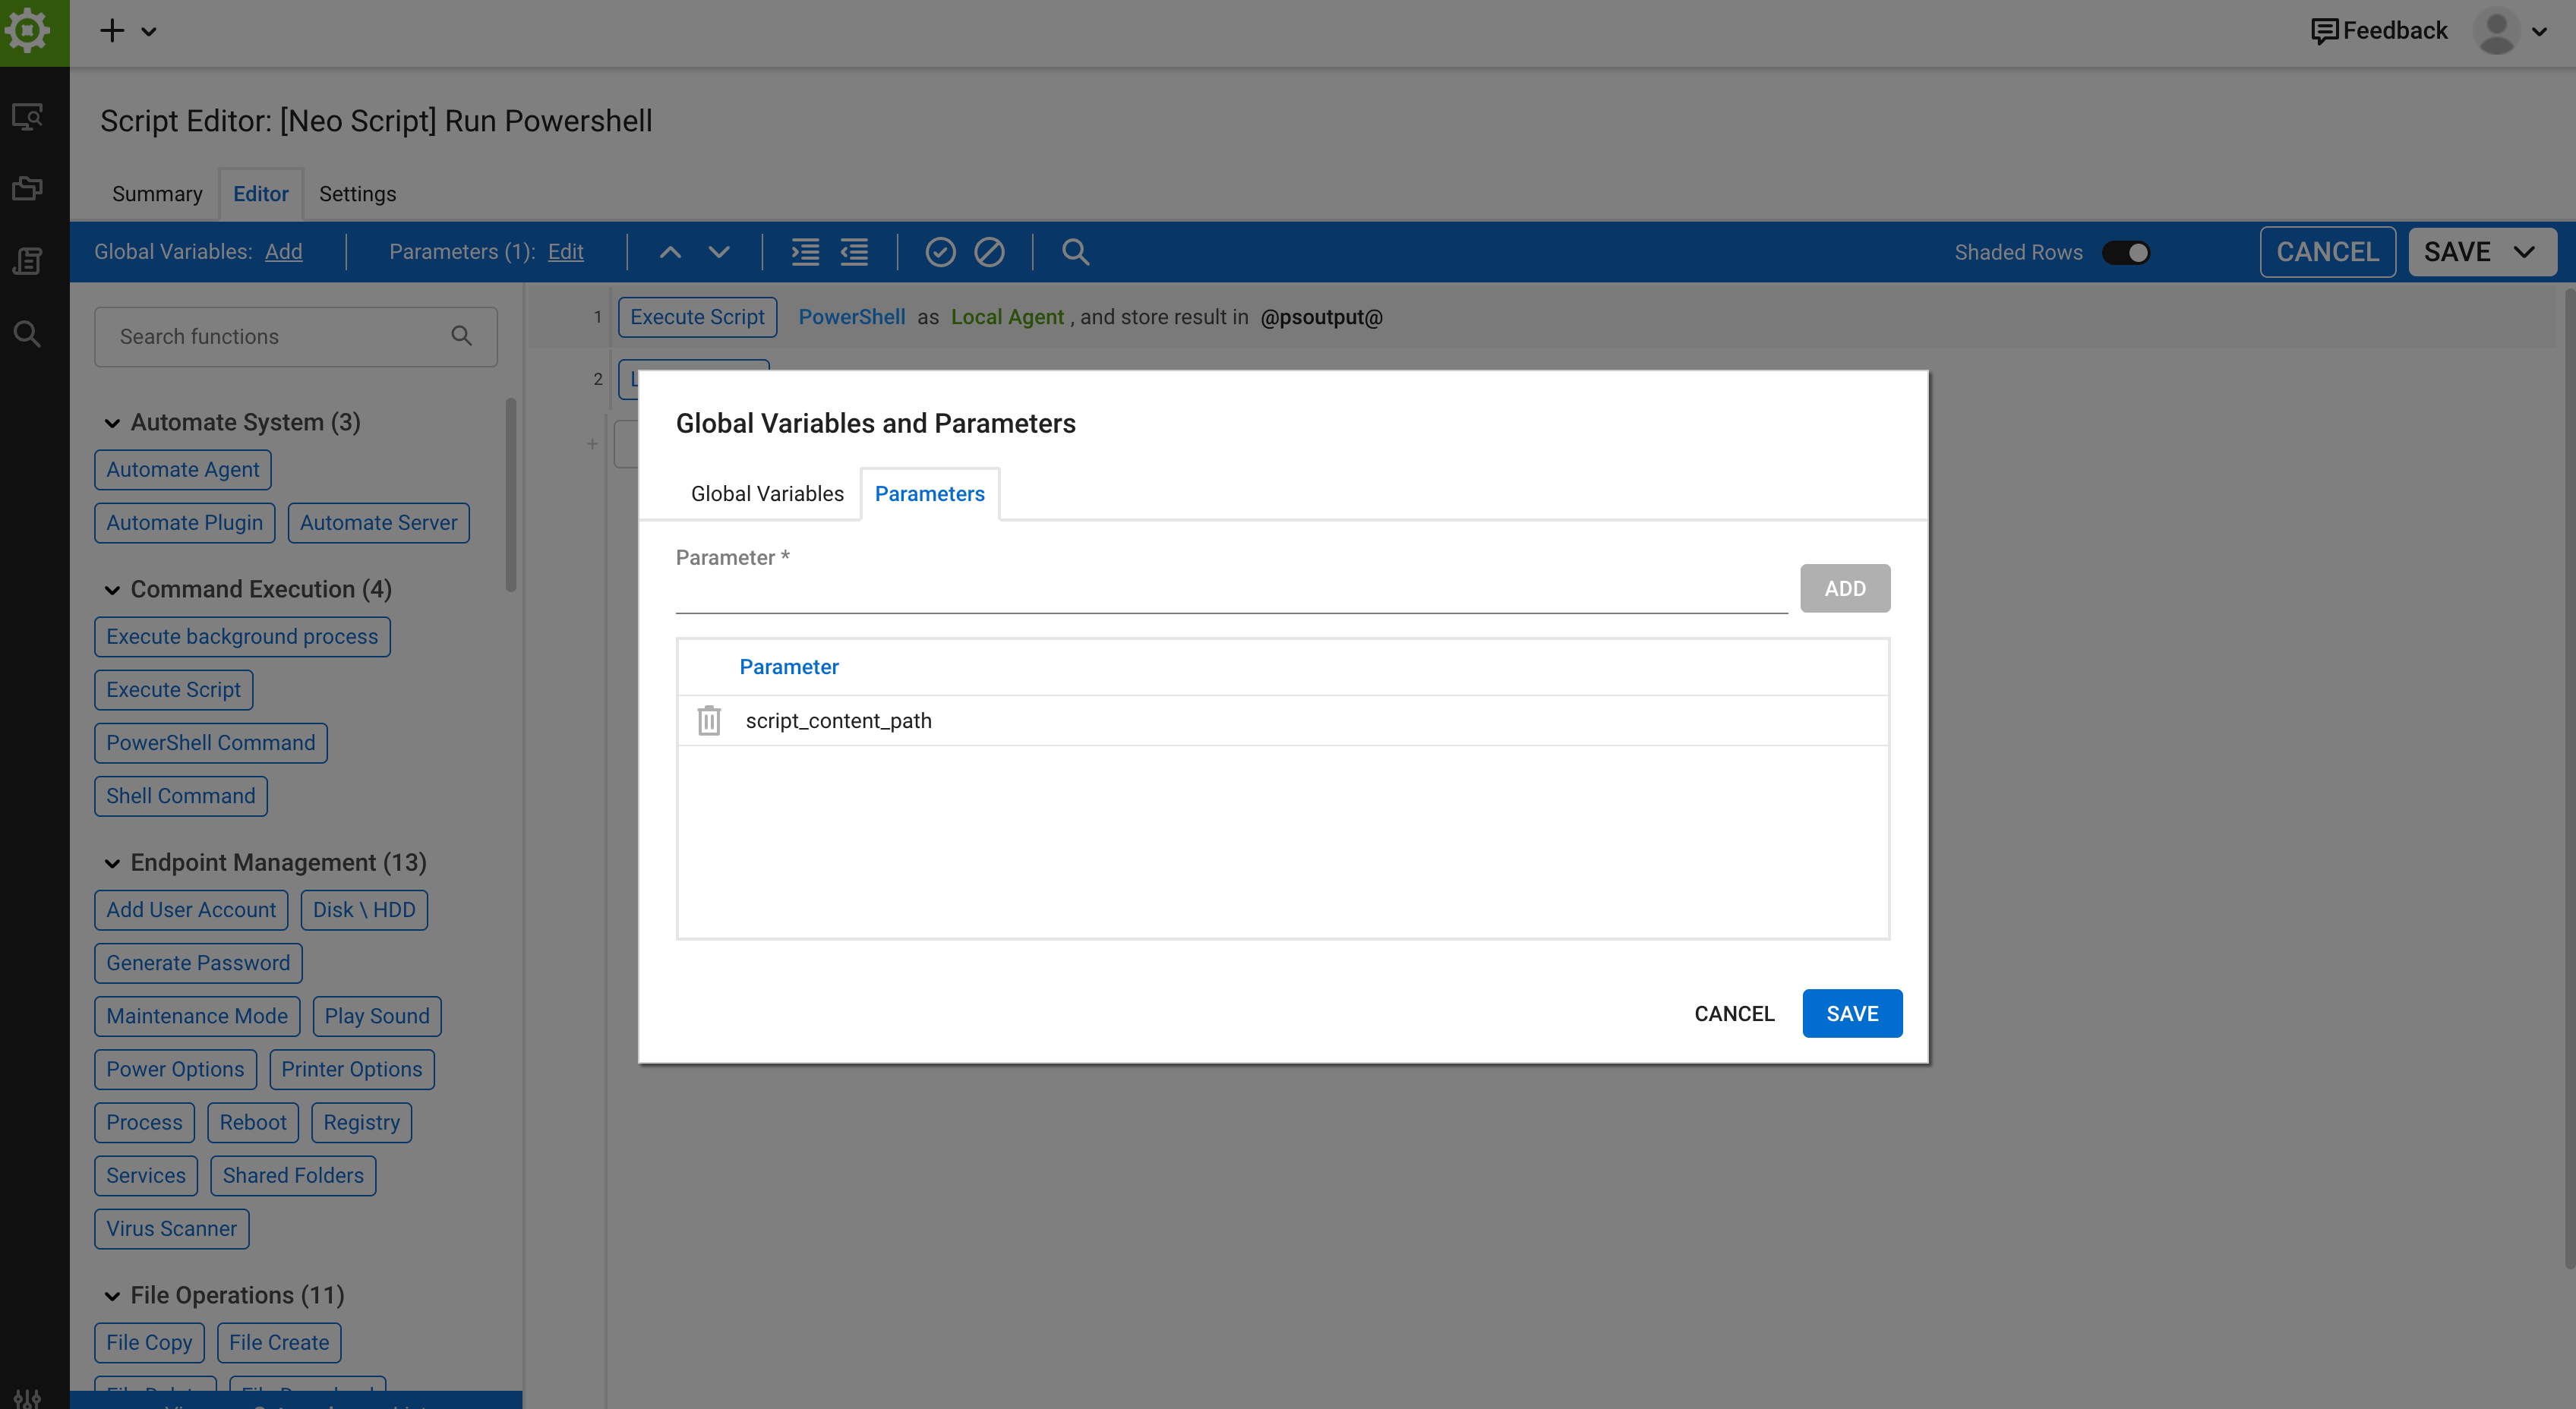
Task: Collapse the Automate System section
Action: click(x=112, y=424)
